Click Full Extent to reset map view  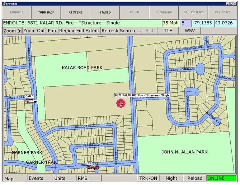tap(88, 31)
